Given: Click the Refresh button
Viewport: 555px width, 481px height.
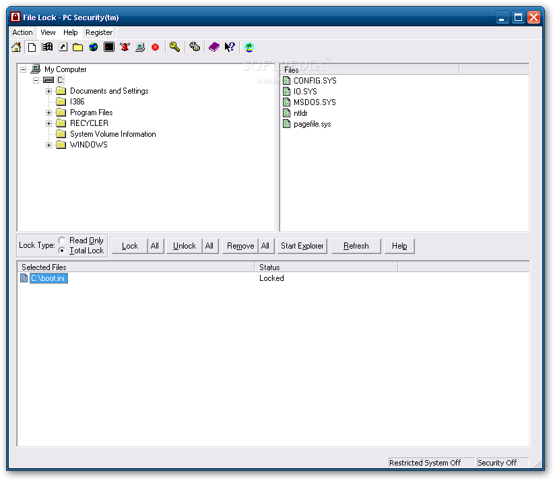Looking at the screenshot, I should point(356,246).
